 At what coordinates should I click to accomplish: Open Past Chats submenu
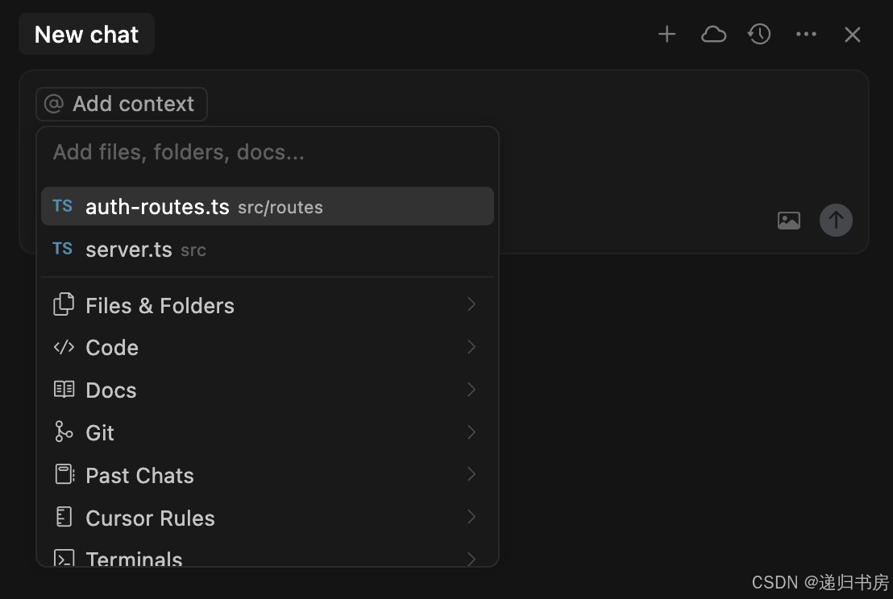tap(267, 476)
